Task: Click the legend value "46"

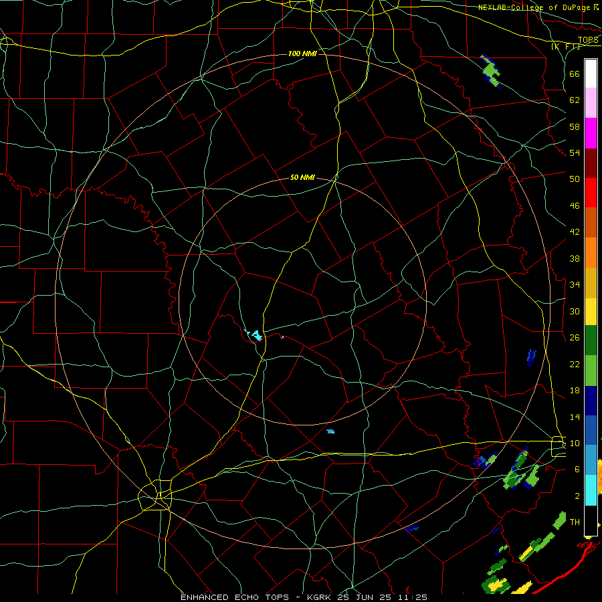Action: [575, 206]
